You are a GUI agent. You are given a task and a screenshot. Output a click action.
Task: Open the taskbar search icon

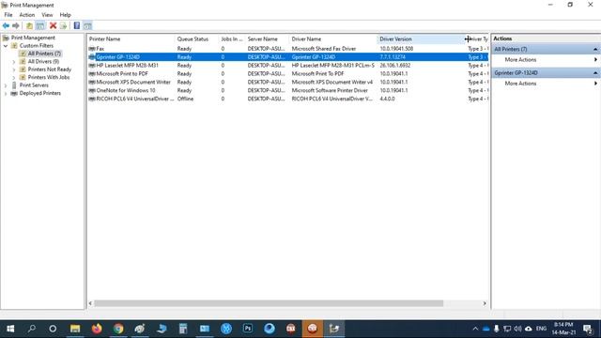click(32, 329)
